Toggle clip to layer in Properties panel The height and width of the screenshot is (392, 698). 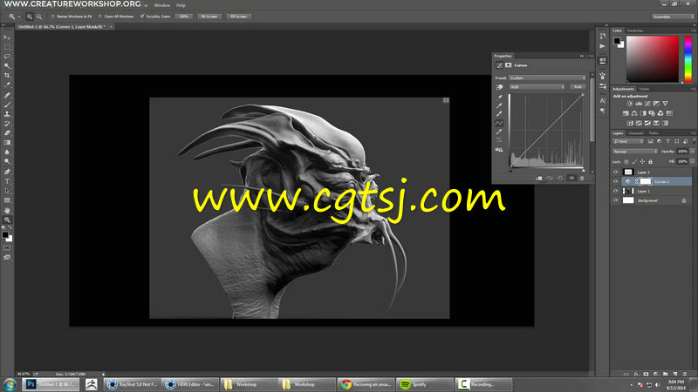point(539,179)
